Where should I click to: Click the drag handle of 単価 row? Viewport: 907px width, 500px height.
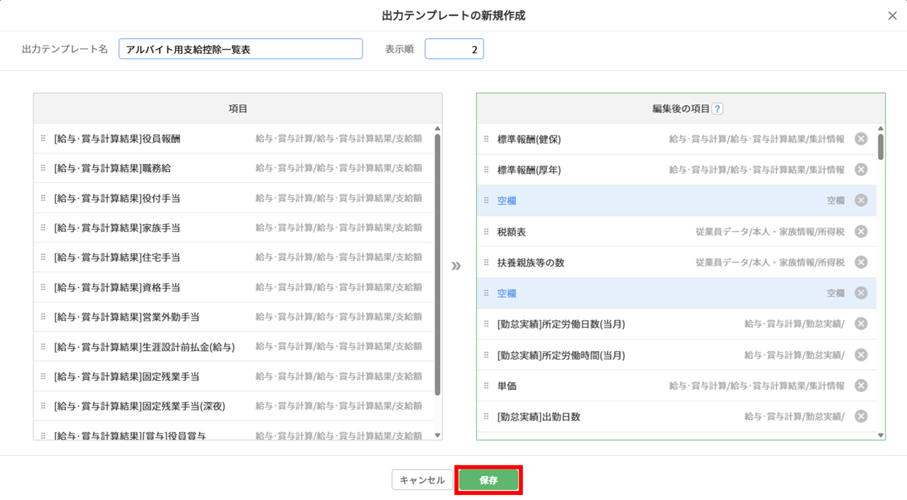tap(486, 386)
